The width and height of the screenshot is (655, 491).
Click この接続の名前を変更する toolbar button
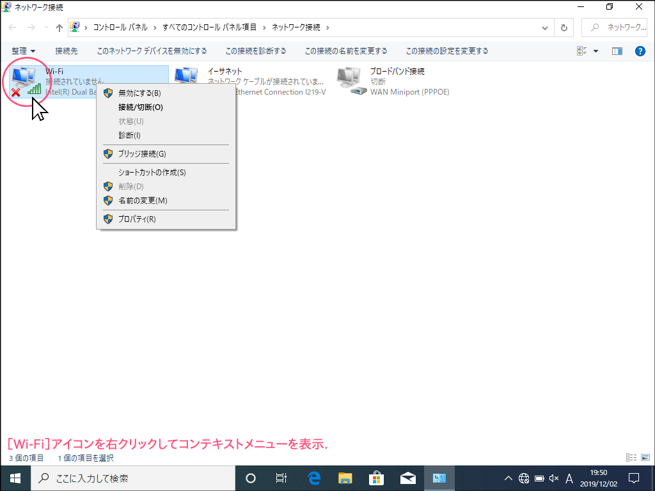(x=345, y=51)
